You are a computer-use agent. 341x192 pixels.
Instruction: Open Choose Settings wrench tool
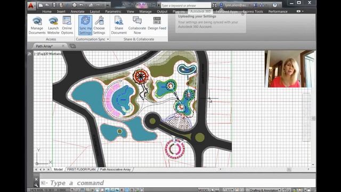coord(99,25)
